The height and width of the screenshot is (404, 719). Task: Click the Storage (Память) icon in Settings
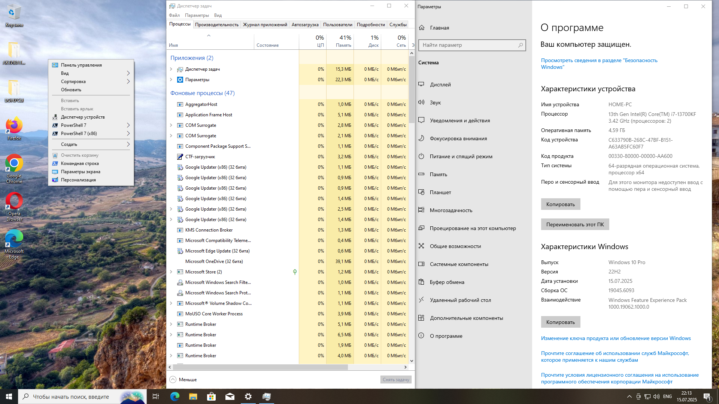point(421,174)
